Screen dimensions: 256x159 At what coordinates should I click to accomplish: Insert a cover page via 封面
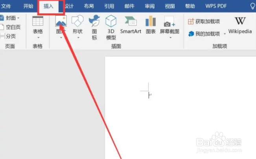tap(8, 18)
